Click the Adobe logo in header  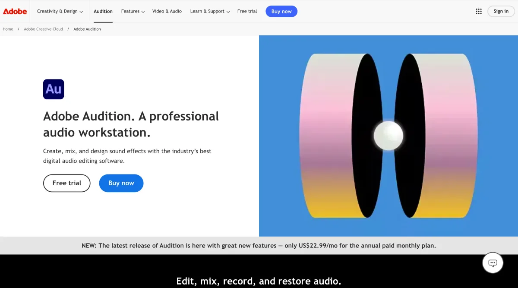pos(15,11)
